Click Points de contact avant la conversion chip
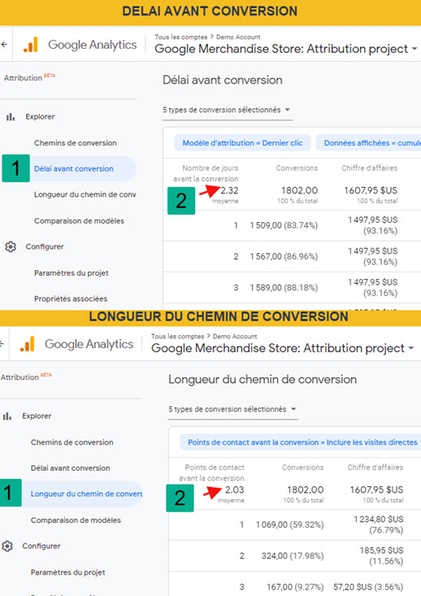The width and height of the screenshot is (421, 596). (x=300, y=442)
